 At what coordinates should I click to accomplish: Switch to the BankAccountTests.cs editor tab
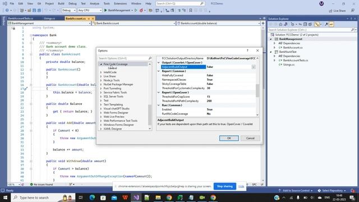21,19
